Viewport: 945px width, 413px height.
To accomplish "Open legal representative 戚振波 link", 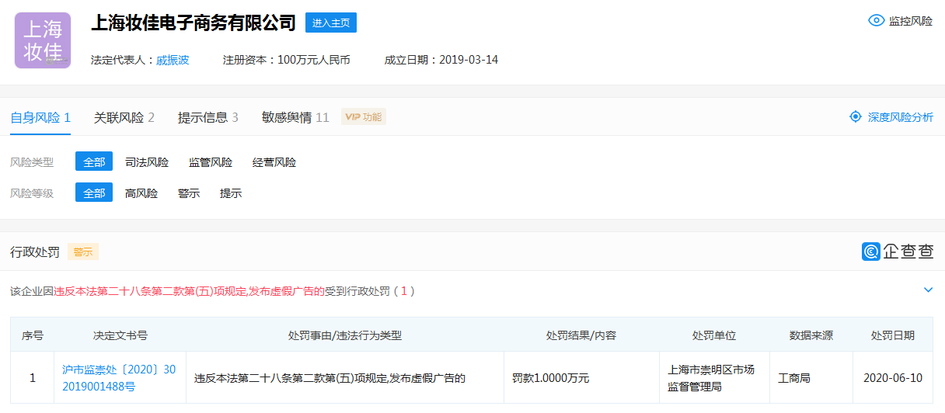I will pos(173,60).
